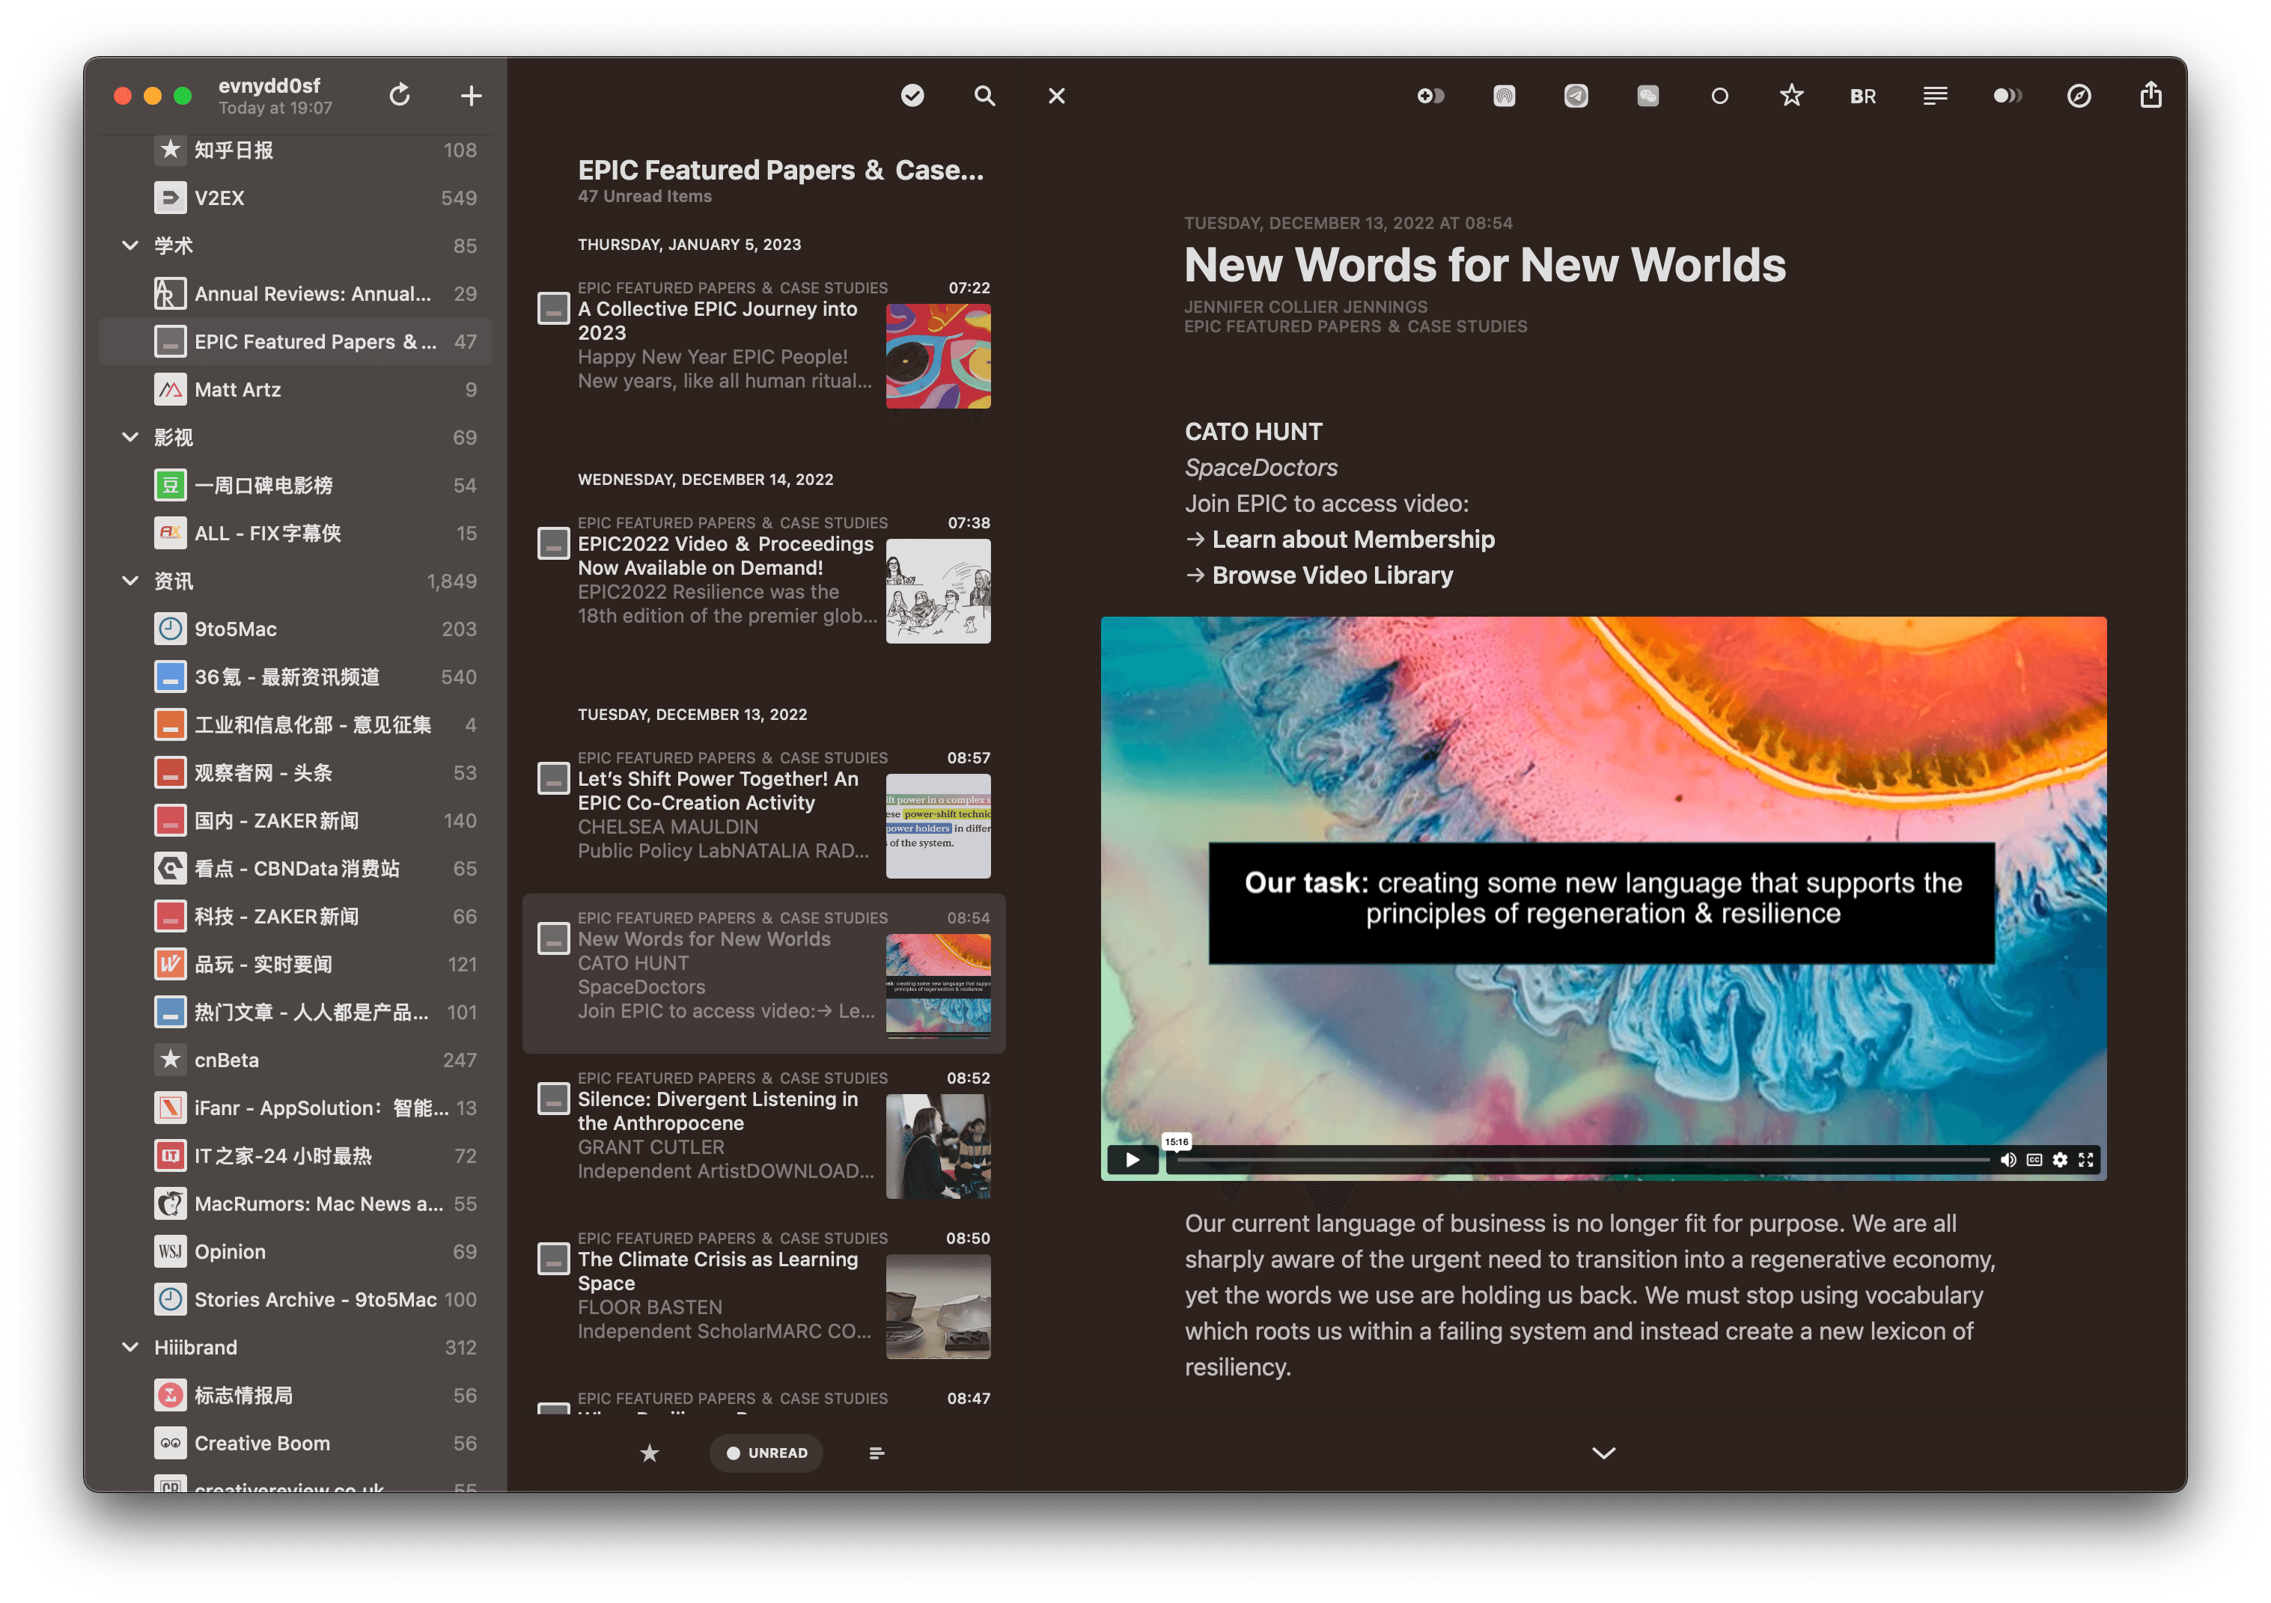Toggle read marker on 'EPIC2022 Video & Proceedings' article

coord(553,543)
